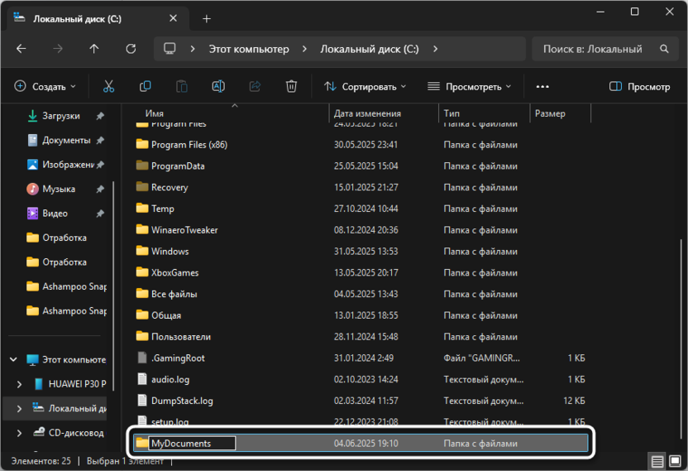The width and height of the screenshot is (688, 471).
Task: Click the Copy icon in toolbar
Action: 146,86
